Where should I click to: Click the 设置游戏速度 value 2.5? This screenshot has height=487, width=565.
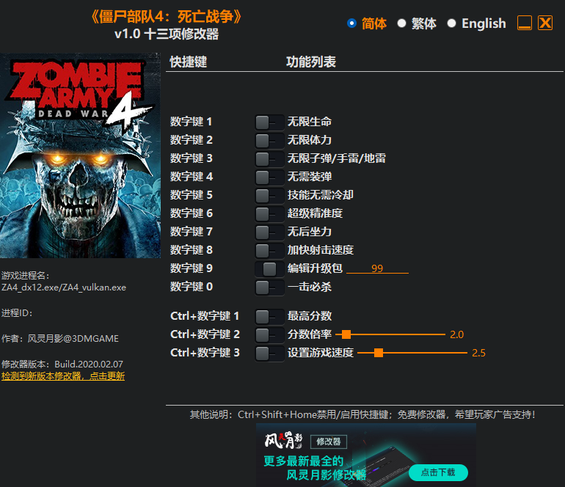(x=478, y=353)
